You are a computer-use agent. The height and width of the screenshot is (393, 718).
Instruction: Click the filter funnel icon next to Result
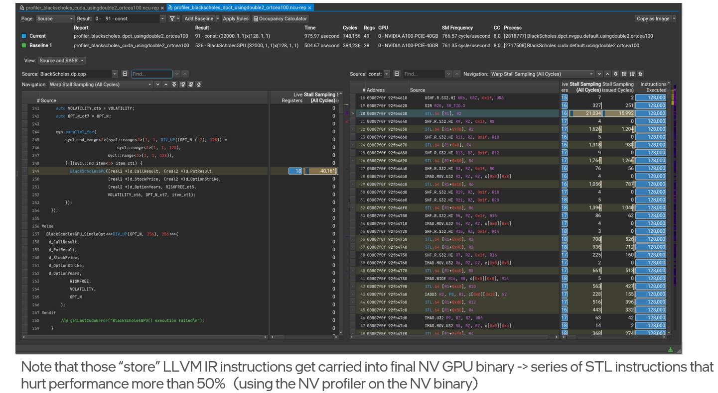[172, 19]
